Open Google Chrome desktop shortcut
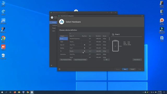 [x=3, y=39]
